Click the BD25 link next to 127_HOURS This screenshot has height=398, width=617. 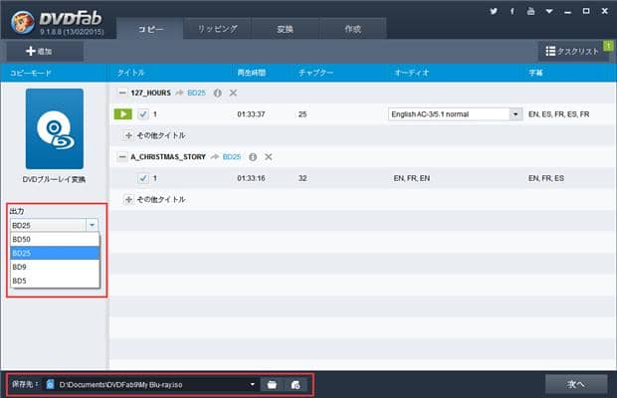pos(196,93)
